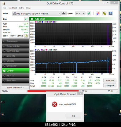Click the elapsed time 03:01
The width and height of the screenshot is (121, 127).
pyautogui.click(x=110, y=91)
